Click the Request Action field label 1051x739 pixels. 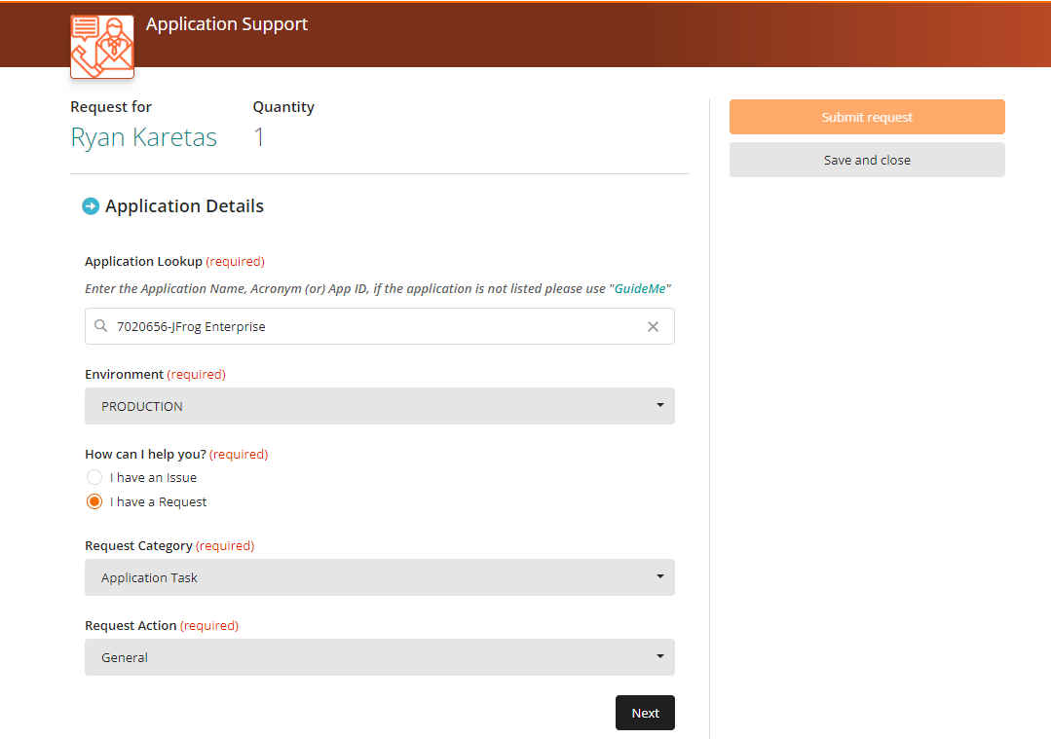pyautogui.click(x=131, y=626)
